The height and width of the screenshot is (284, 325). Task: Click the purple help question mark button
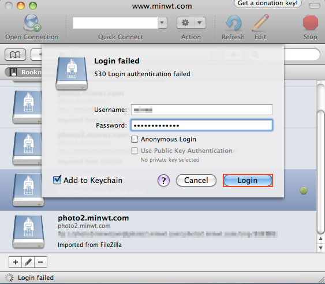click(x=163, y=180)
